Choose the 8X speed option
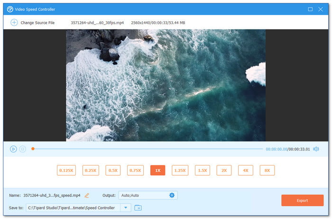Image resolution: width=332 pixels, height=219 pixels. click(267, 171)
